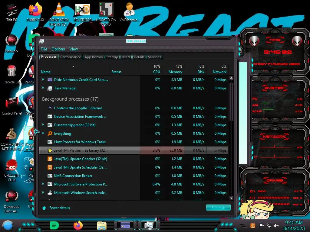Click the process list scroll down arrow
310x232 pixels.
pyautogui.click(x=231, y=198)
